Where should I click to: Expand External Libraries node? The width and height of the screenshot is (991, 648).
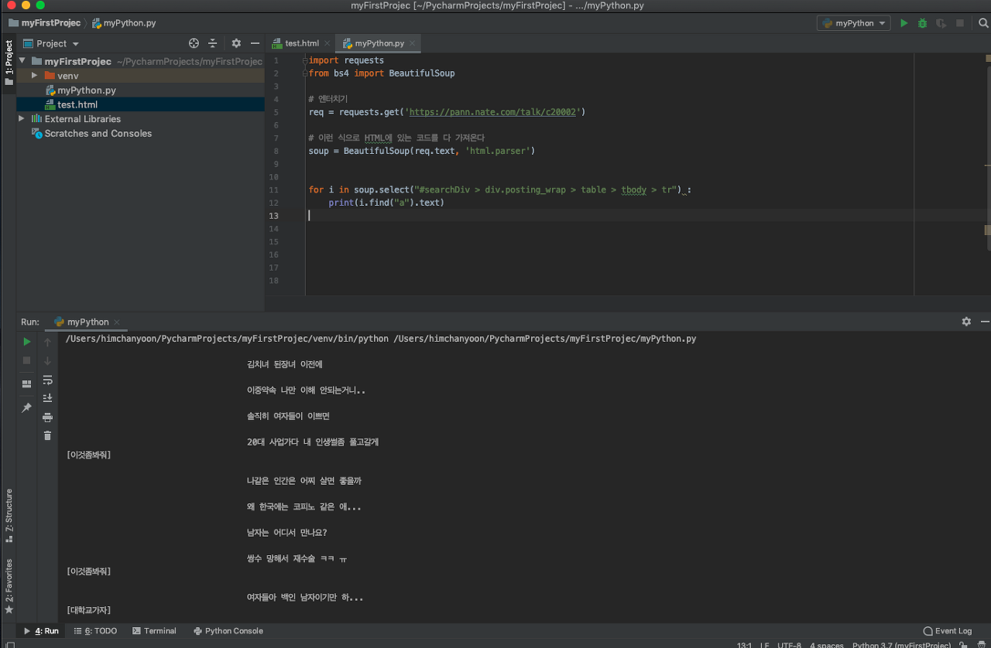[x=22, y=119]
